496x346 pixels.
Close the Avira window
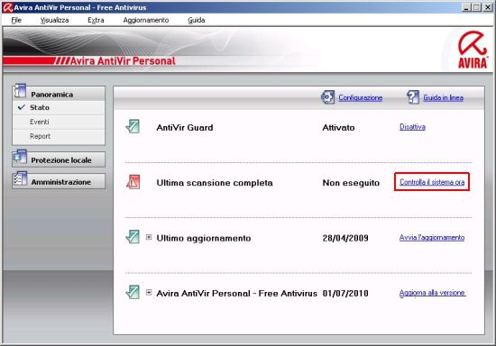(x=488, y=7)
